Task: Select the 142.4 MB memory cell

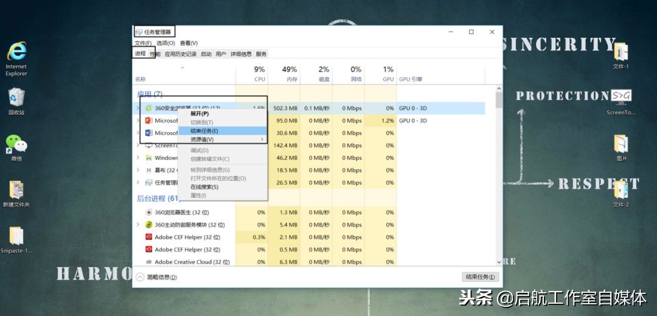Action: pyautogui.click(x=284, y=146)
